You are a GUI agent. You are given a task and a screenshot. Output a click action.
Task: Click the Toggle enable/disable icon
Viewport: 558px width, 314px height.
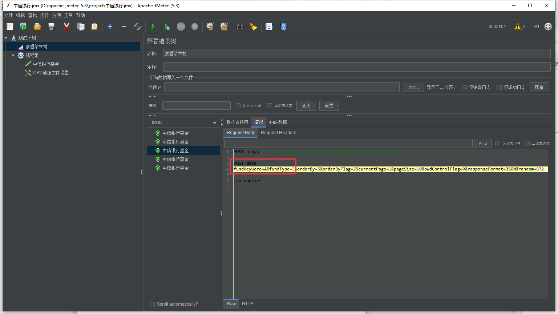pyautogui.click(x=138, y=27)
